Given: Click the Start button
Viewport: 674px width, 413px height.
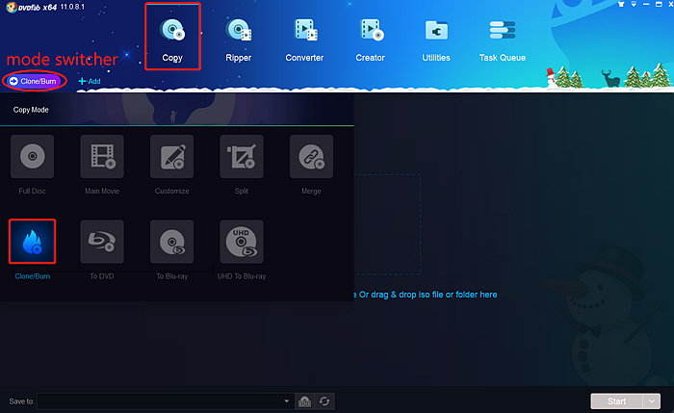Looking at the screenshot, I should [x=616, y=401].
